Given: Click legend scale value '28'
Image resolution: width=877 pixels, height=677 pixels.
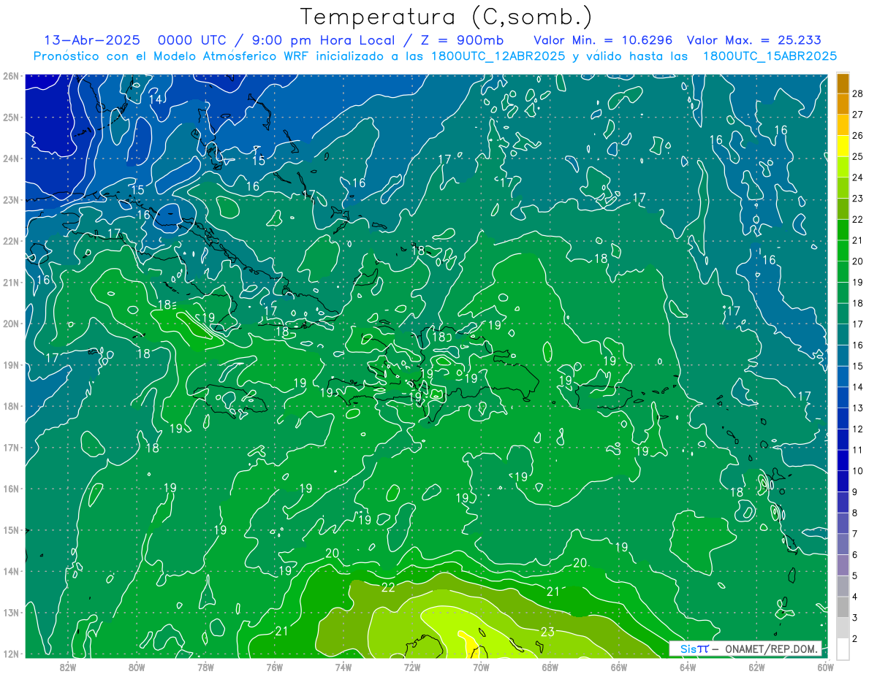Looking at the screenshot, I should click(x=857, y=93).
